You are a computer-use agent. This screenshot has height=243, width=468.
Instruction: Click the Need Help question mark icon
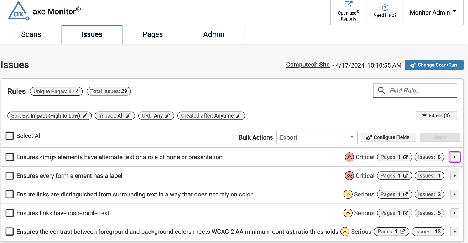[x=385, y=7]
